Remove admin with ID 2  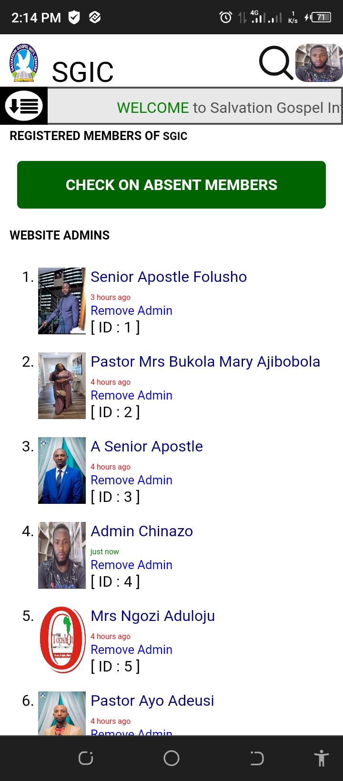[x=131, y=395]
